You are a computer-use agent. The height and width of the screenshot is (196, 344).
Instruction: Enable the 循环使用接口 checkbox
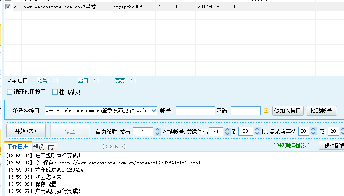(9, 92)
